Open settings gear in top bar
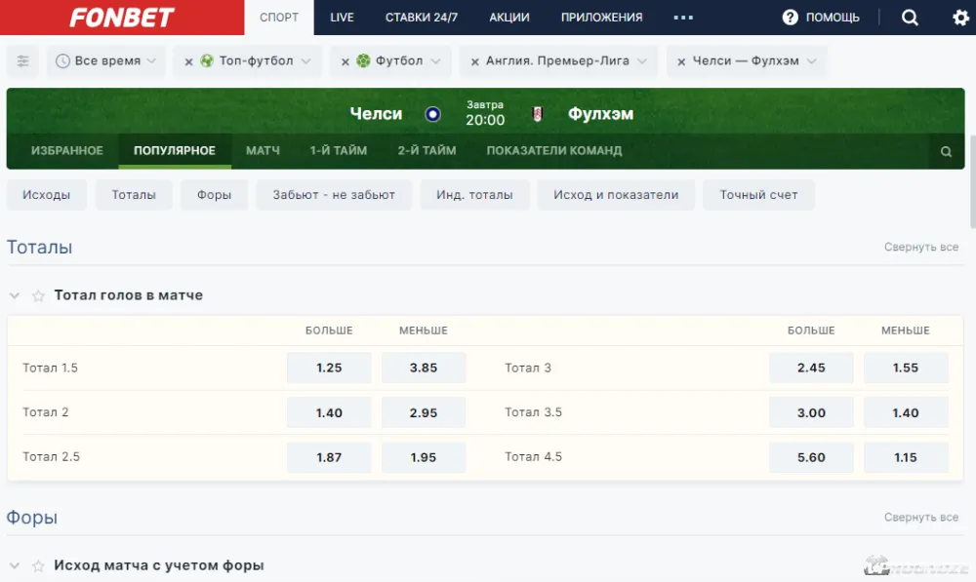This screenshot has width=976, height=582. click(x=960, y=18)
